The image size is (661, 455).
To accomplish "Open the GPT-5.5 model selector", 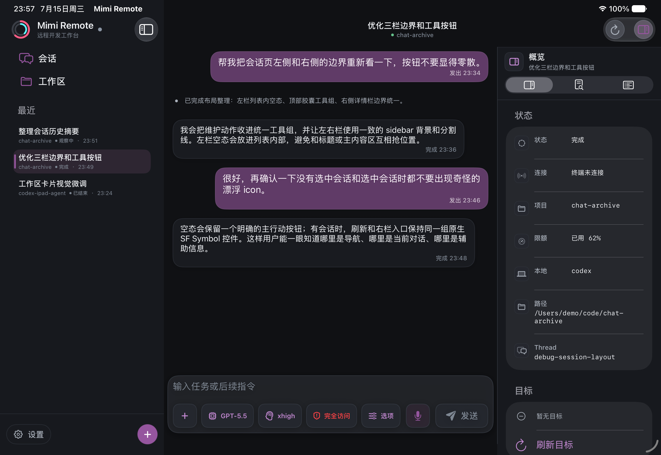I will [228, 416].
